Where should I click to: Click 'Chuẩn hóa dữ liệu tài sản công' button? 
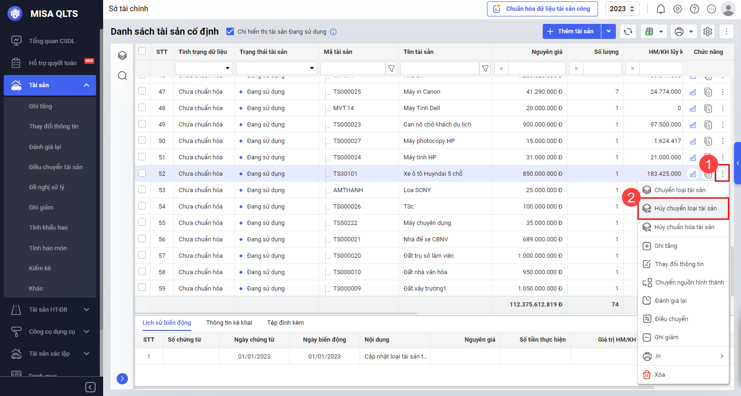tap(542, 9)
